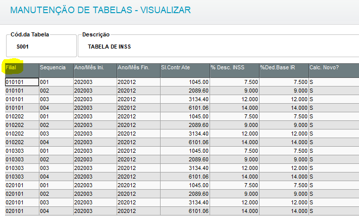359x216 pixels.
Task: Select Filial cell 010101 in sequence 002 row
Action: pyautogui.click(x=22, y=91)
